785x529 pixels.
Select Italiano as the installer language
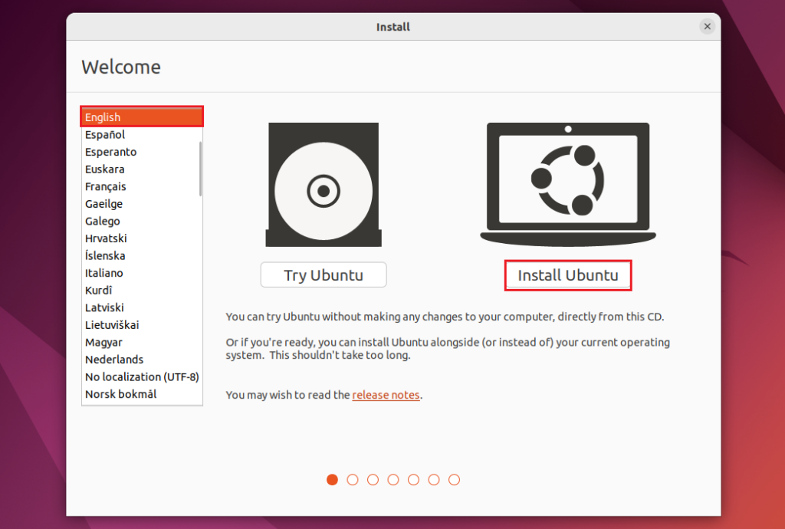103,272
